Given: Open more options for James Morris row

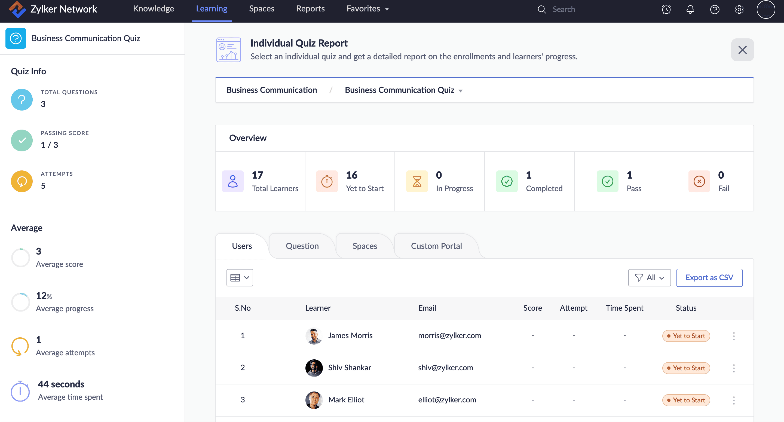Looking at the screenshot, I should tap(733, 336).
